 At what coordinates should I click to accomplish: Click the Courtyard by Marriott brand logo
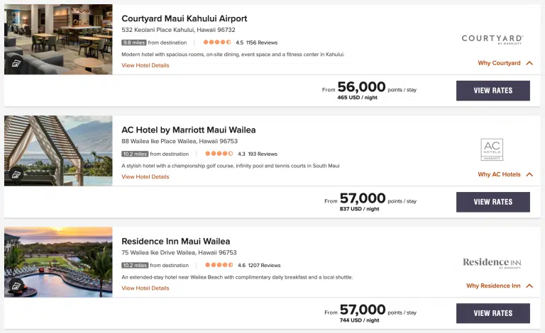click(492, 40)
